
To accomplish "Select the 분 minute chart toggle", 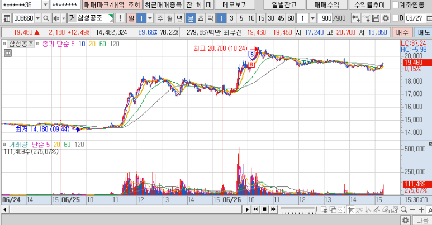I will pyautogui.click(x=191, y=18).
